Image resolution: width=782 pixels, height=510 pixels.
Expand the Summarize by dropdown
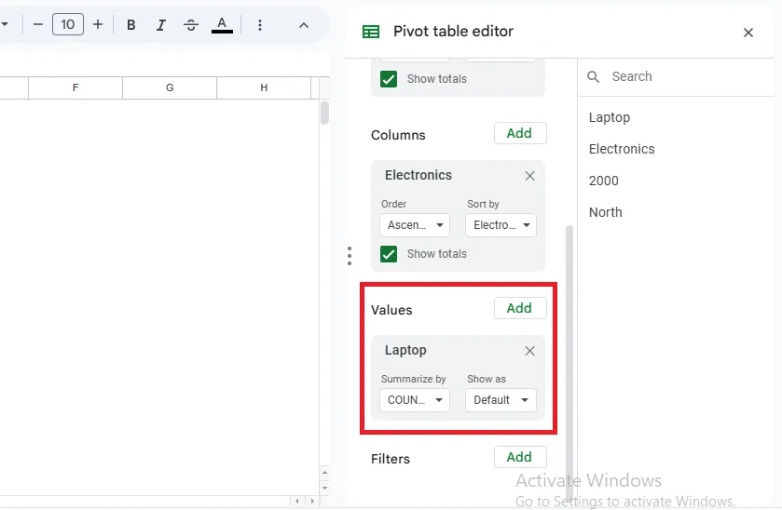(x=415, y=400)
